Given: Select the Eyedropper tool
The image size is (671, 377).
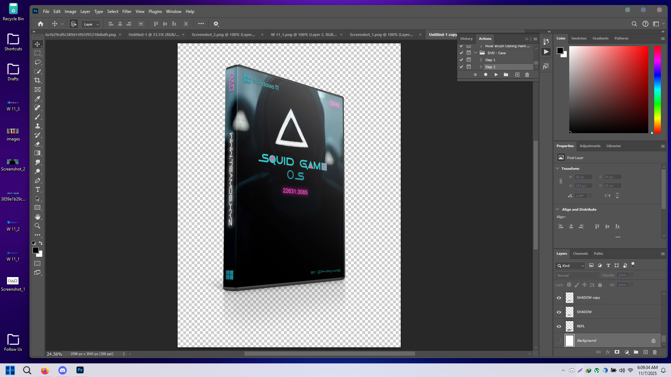Looking at the screenshot, I should coord(37,99).
